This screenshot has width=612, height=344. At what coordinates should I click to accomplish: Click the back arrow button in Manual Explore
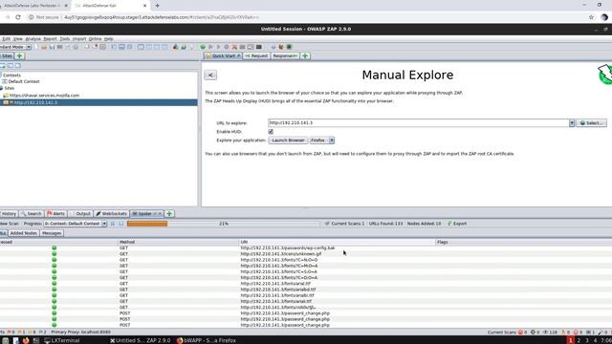tap(210, 75)
